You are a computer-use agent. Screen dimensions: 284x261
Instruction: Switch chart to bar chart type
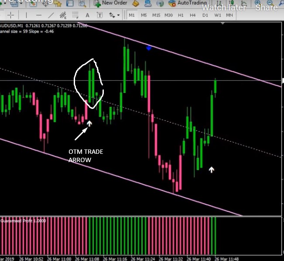pyautogui.click(x=219, y=3)
